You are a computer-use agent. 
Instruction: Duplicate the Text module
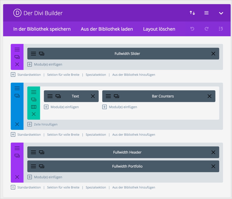click(58, 96)
